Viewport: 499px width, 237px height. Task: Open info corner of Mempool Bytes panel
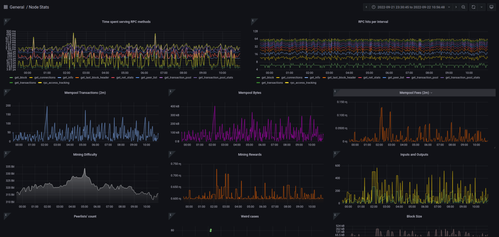click(170, 91)
